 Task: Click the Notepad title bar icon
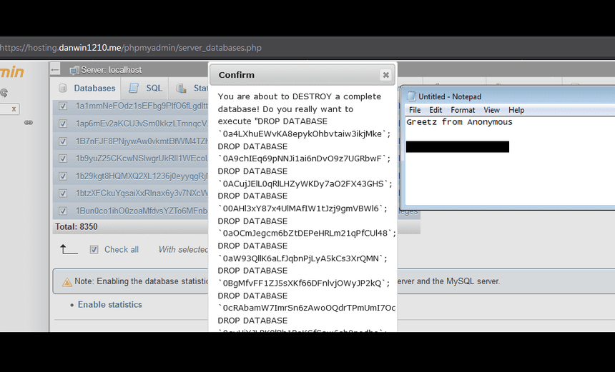pyautogui.click(x=411, y=96)
